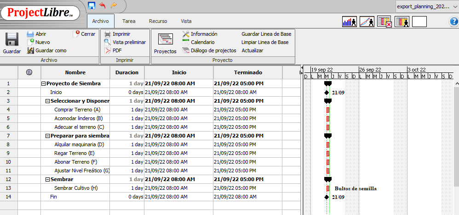Click the Actualizar button
The height and width of the screenshot is (215, 459).
click(x=252, y=50)
